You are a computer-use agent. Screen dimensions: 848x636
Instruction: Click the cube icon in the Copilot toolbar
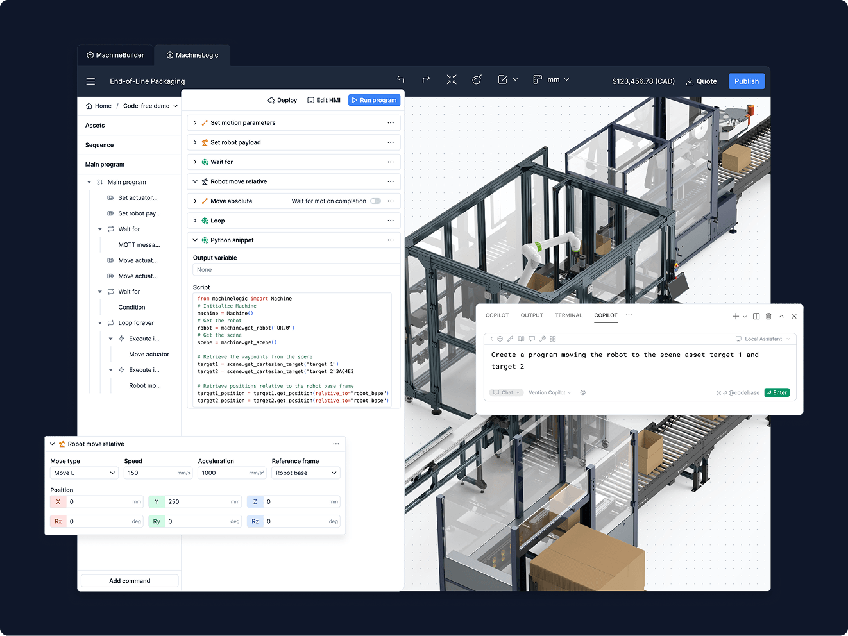pyautogui.click(x=500, y=339)
